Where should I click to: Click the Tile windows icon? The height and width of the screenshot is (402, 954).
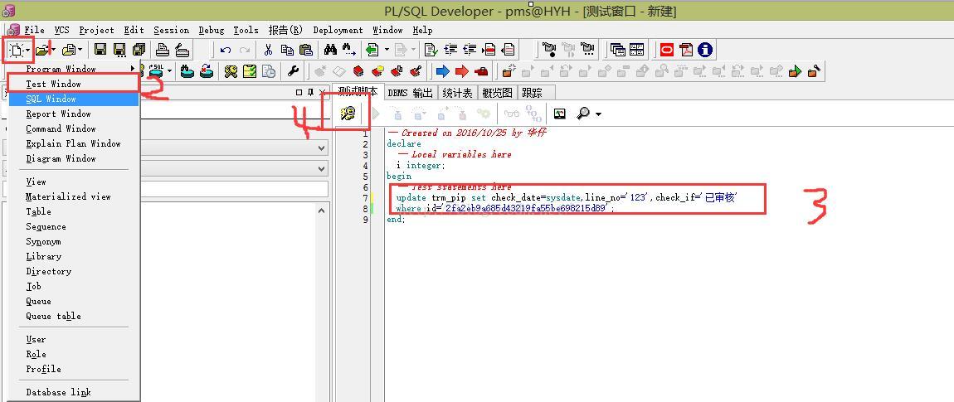click(x=636, y=50)
